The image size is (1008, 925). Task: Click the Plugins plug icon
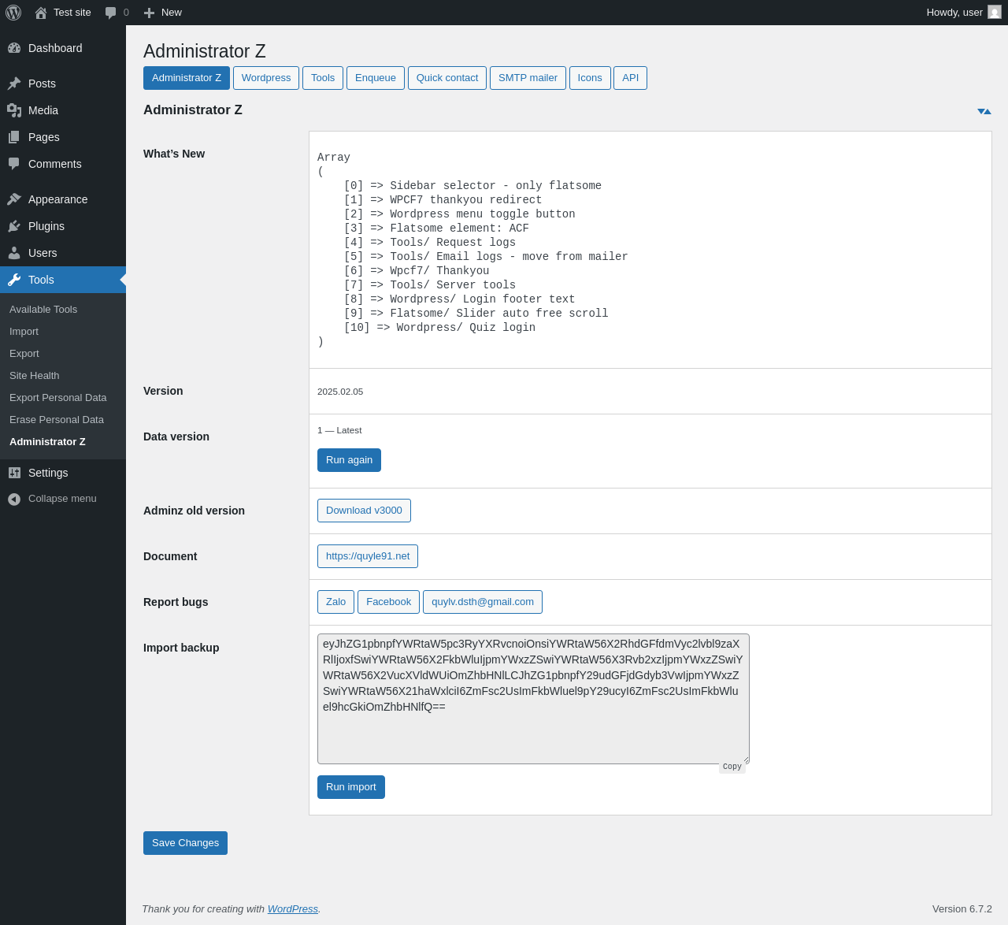click(14, 226)
